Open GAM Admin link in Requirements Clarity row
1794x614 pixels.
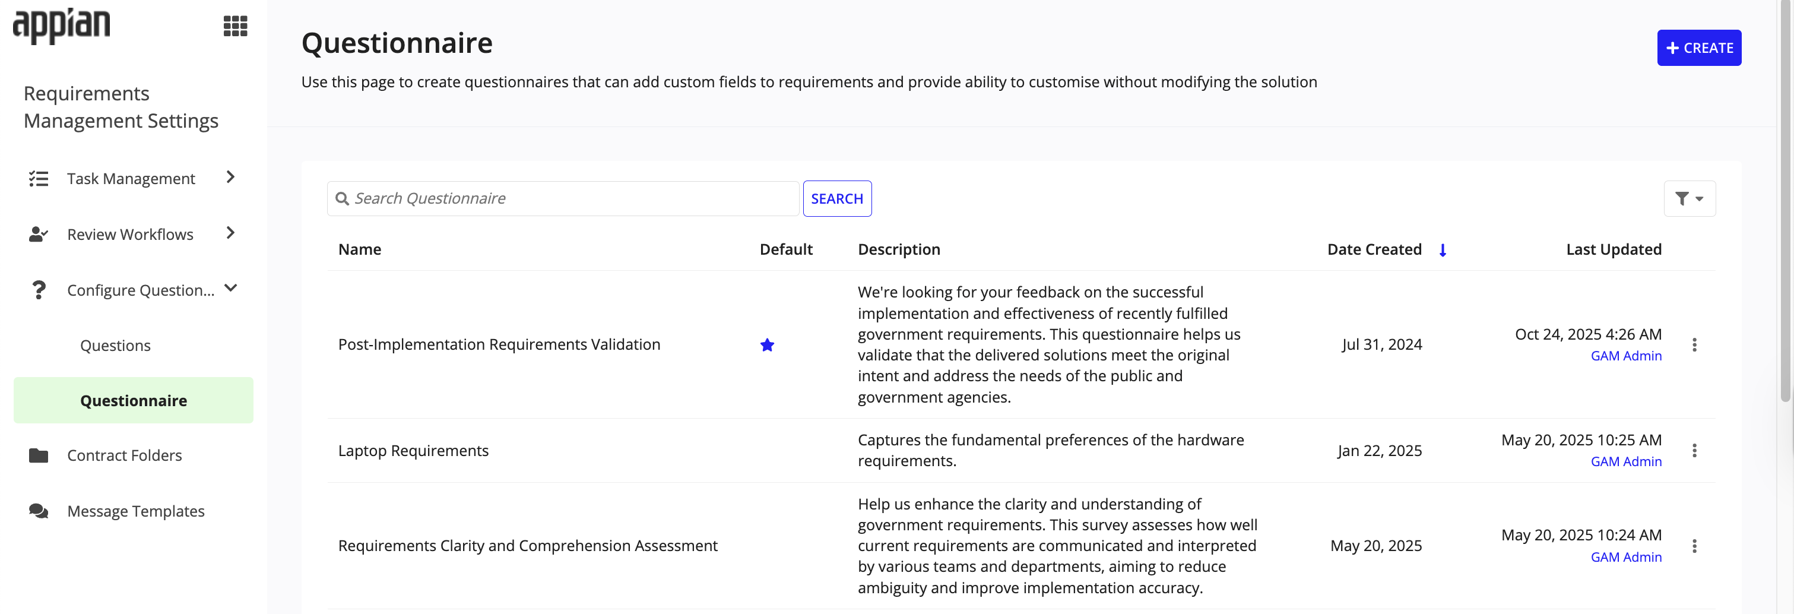(x=1626, y=558)
